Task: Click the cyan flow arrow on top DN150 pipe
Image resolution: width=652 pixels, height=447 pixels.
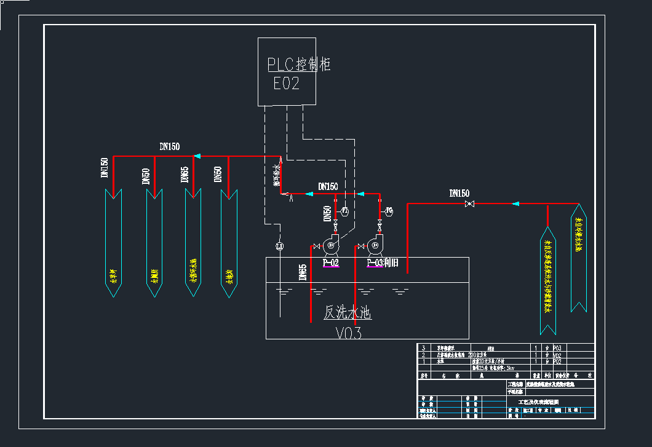Action: click(x=197, y=156)
